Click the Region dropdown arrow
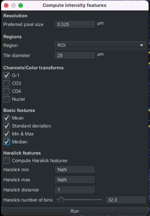 click(x=141, y=45)
